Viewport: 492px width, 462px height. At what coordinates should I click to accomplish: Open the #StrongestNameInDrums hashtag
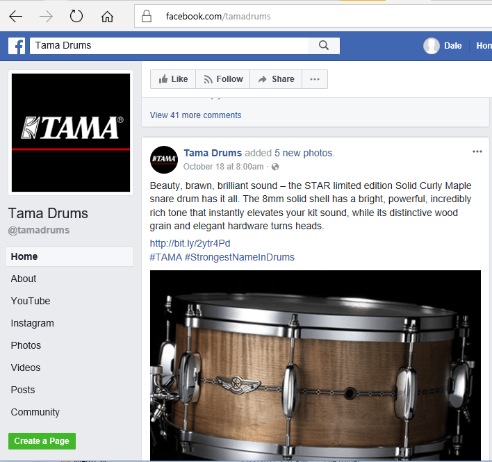pyautogui.click(x=240, y=257)
